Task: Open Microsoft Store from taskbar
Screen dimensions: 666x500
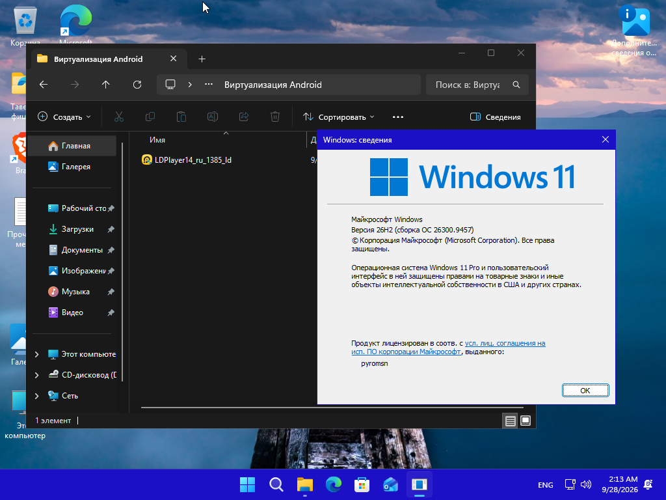Action: pos(362,484)
